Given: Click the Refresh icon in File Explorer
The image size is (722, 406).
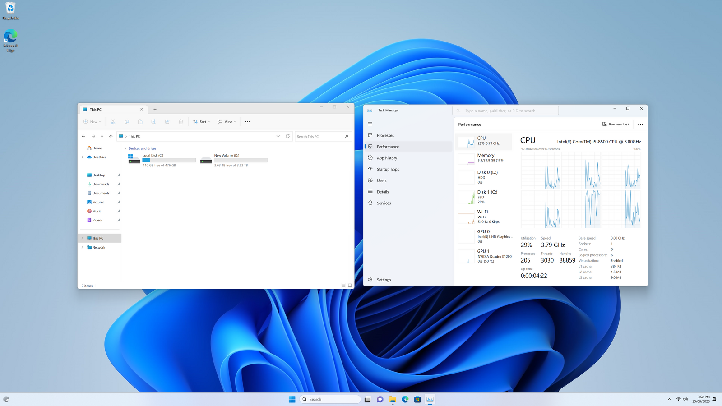Looking at the screenshot, I should [287, 136].
